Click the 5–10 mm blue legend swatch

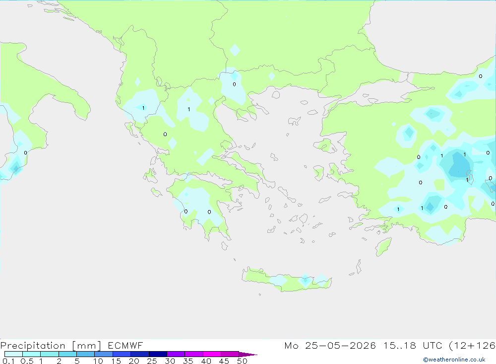86,354
